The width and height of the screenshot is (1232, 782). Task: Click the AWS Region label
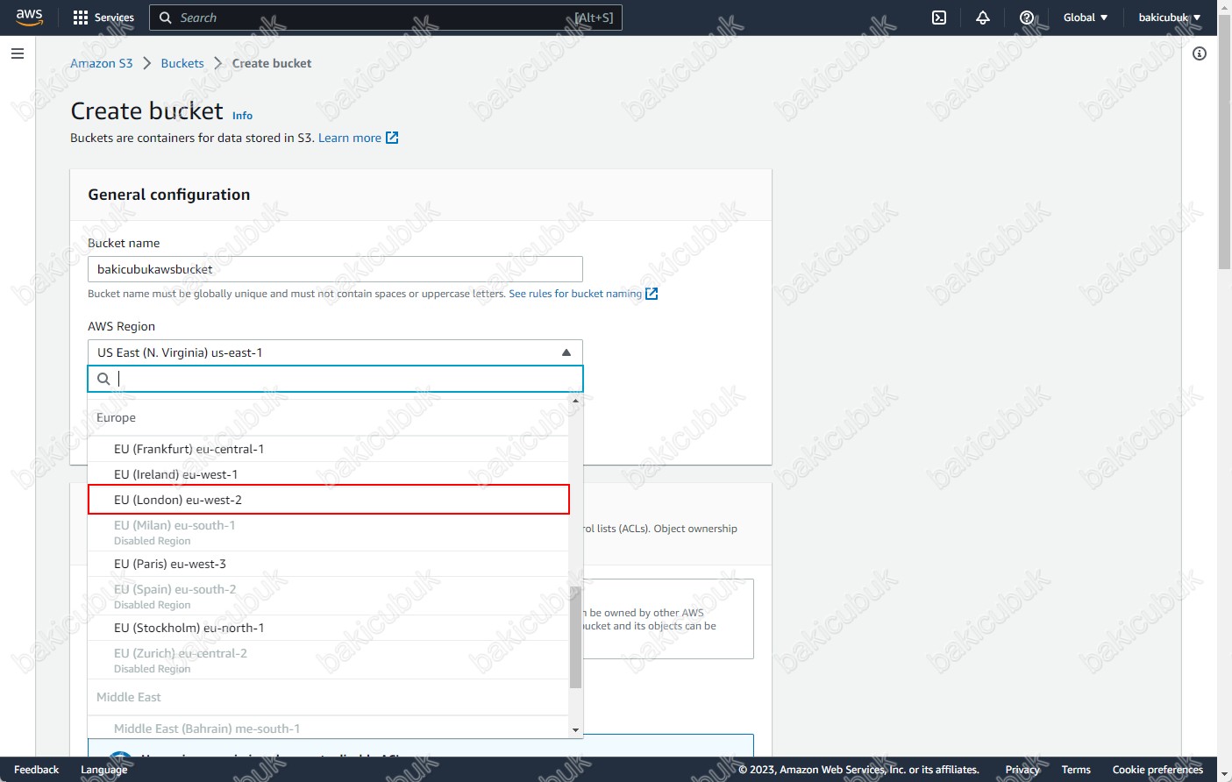click(121, 326)
